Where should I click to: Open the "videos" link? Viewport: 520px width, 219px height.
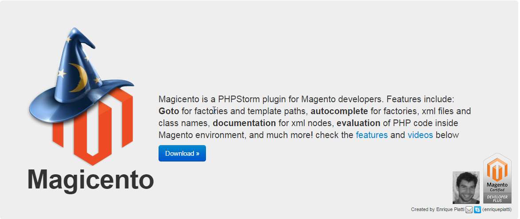click(420, 135)
